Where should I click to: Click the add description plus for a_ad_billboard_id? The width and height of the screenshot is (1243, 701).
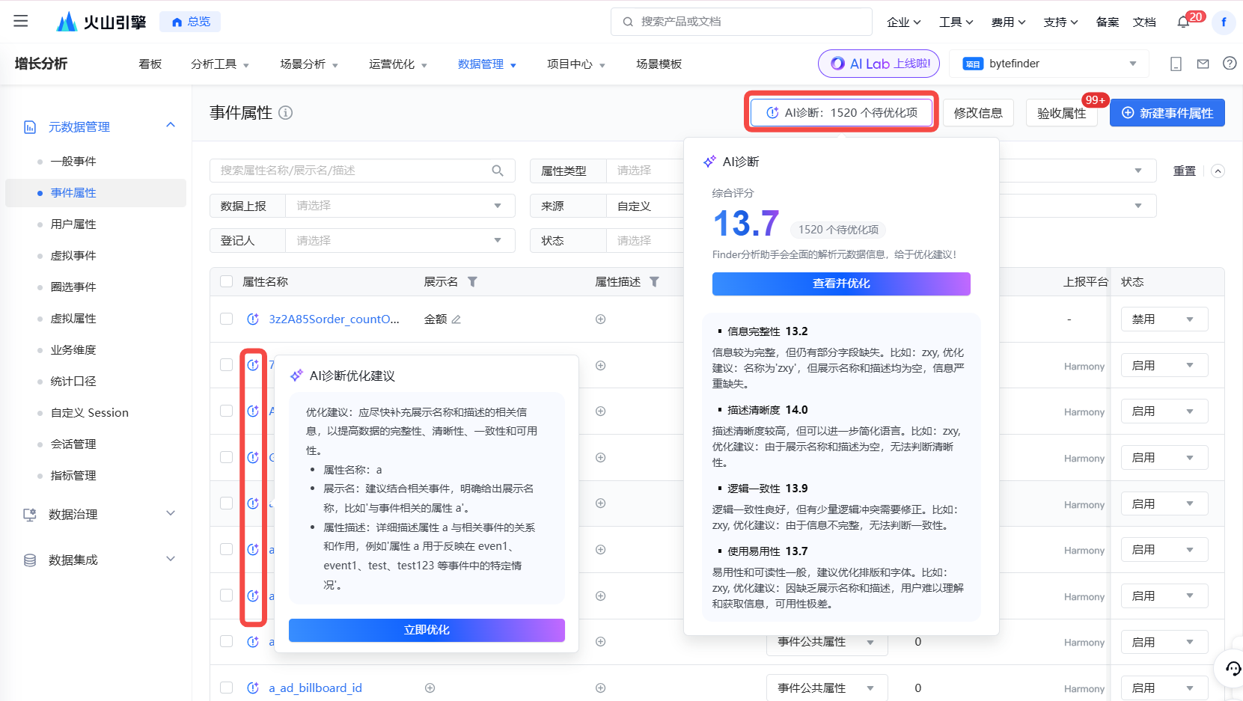coord(600,688)
